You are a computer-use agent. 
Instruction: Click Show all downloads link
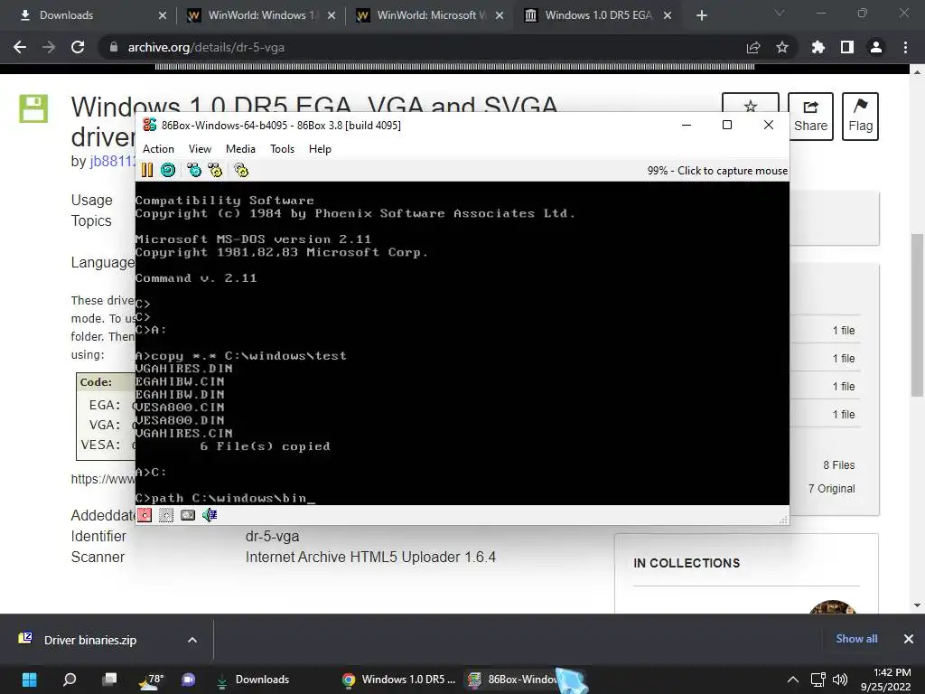[856, 639]
